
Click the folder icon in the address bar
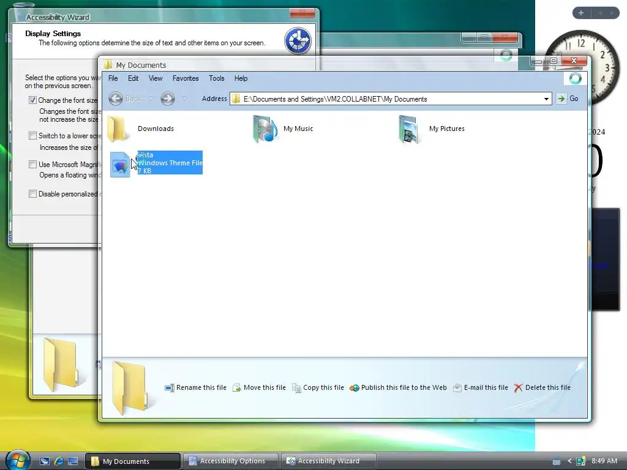tap(236, 99)
